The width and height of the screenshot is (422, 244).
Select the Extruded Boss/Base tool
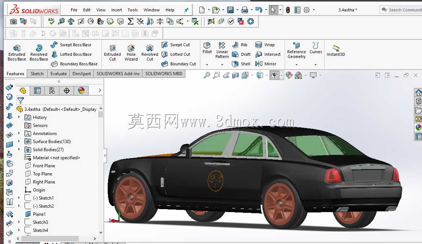17,53
